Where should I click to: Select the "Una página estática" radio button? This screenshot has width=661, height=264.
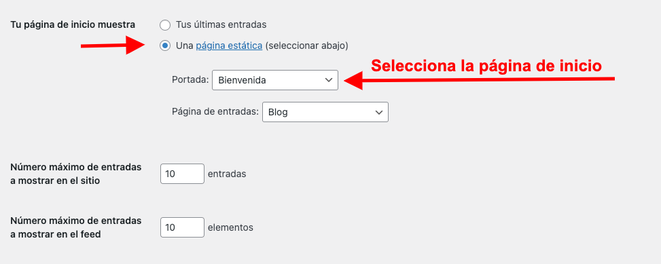tap(165, 45)
